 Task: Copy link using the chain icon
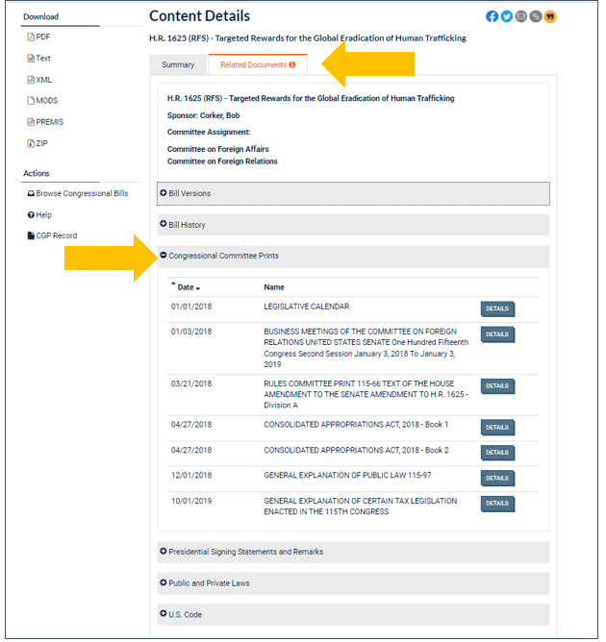[536, 16]
